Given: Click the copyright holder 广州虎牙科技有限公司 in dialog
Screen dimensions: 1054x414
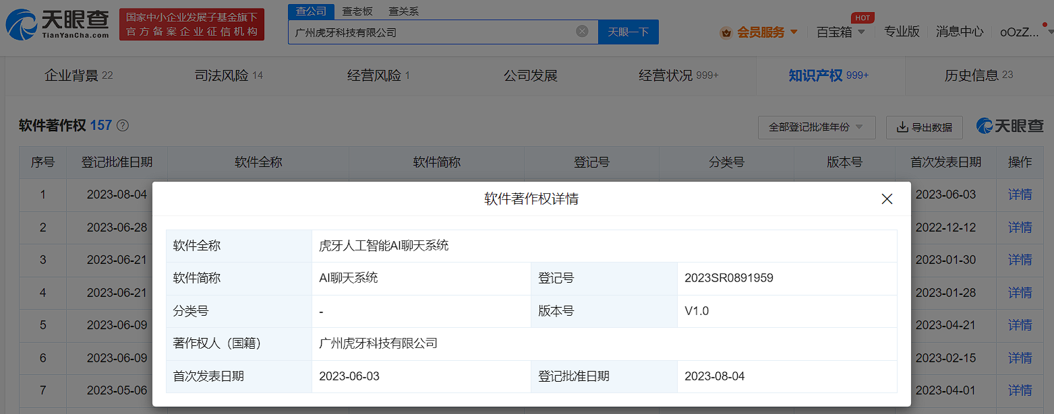Looking at the screenshot, I should coord(378,343).
